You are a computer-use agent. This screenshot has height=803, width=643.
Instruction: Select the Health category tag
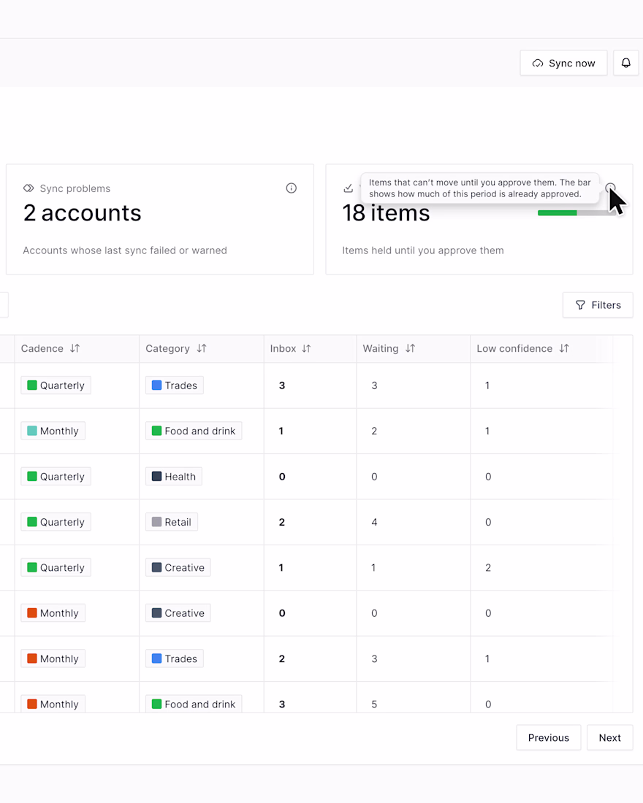pos(174,476)
